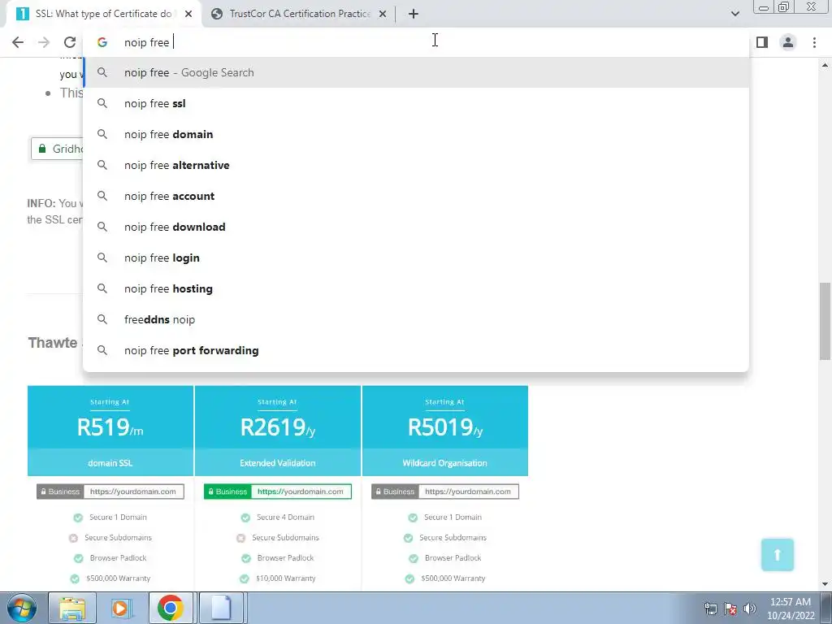Open the user profile avatar icon

click(788, 42)
